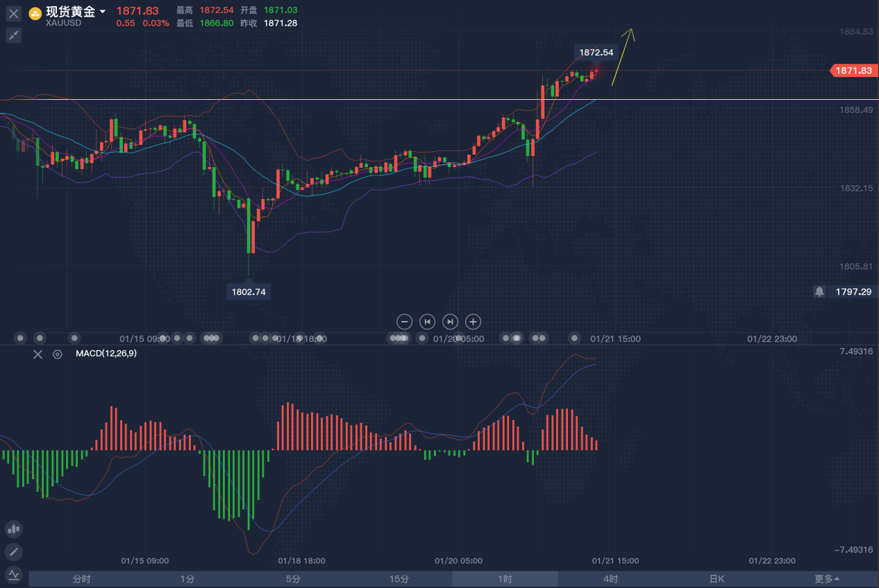This screenshot has height=588, width=879.
Task: Click the MACD(12,26,9) label
Action: tap(106, 354)
